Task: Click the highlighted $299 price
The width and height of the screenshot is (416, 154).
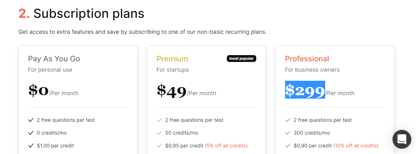Action: [x=305, y=90]
